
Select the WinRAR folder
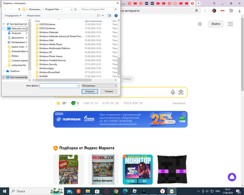click(43, 76)
